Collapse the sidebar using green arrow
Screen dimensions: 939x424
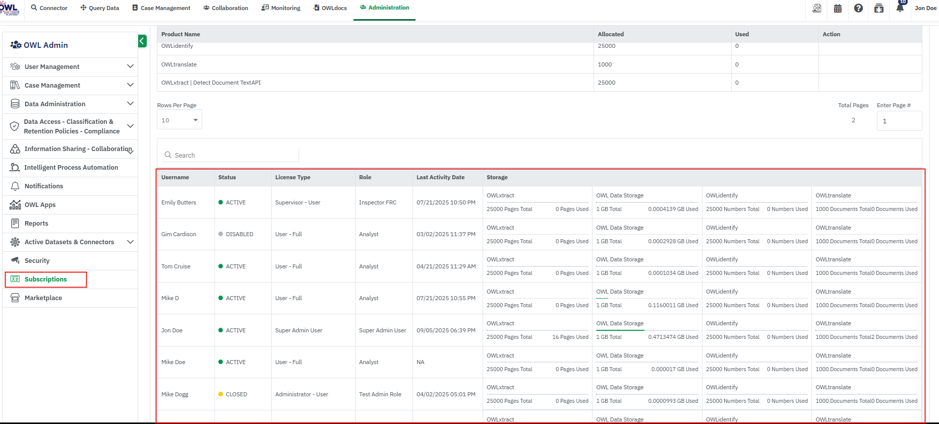142,41
